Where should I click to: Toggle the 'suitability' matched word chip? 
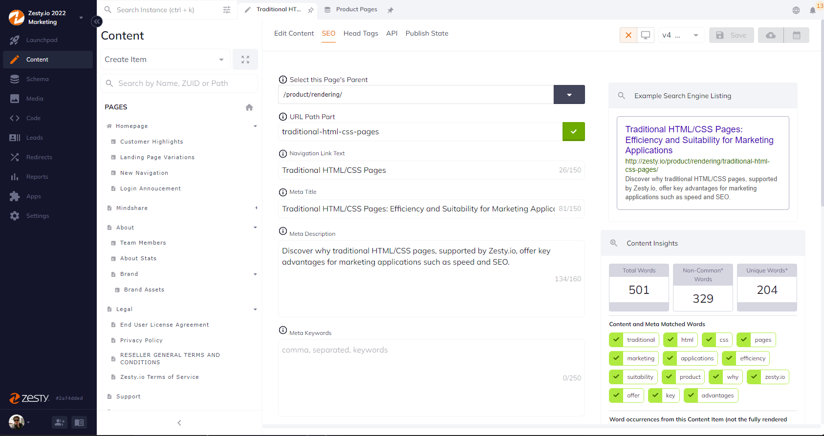[633, 377]
